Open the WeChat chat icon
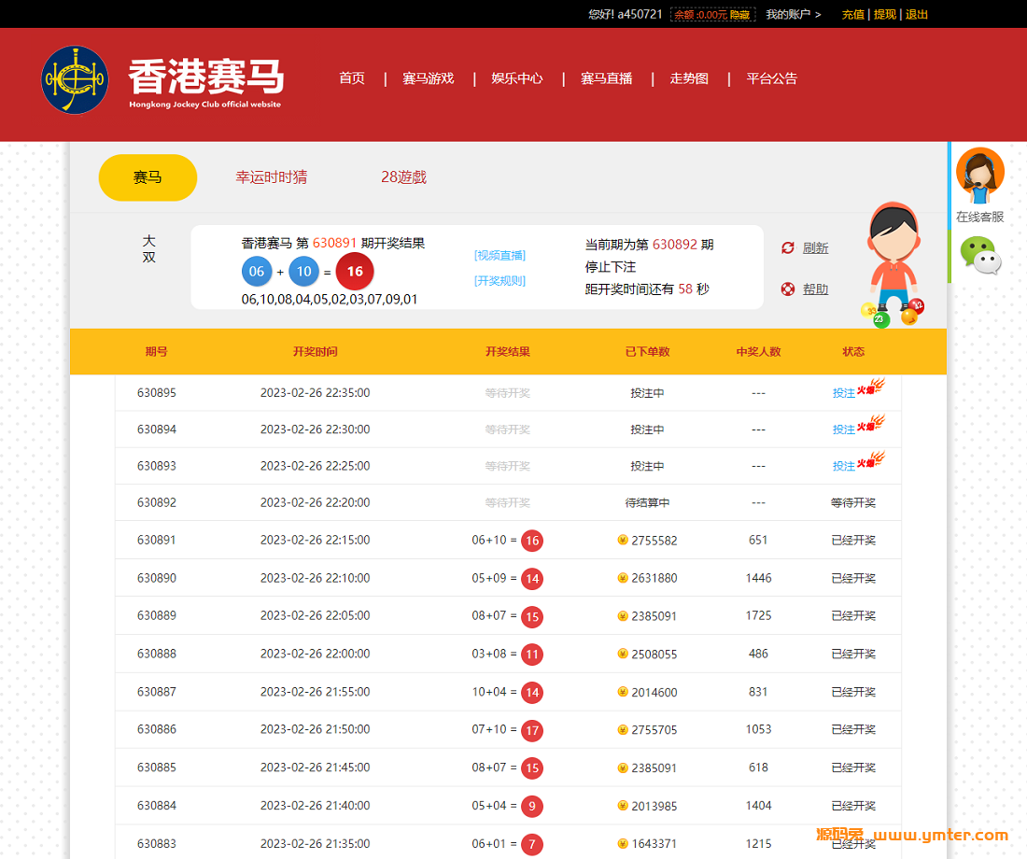 (979, 256)
